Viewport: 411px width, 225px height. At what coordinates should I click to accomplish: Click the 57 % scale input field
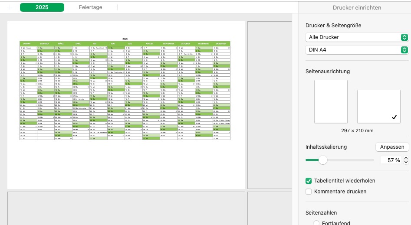click(x=391, y=160)
